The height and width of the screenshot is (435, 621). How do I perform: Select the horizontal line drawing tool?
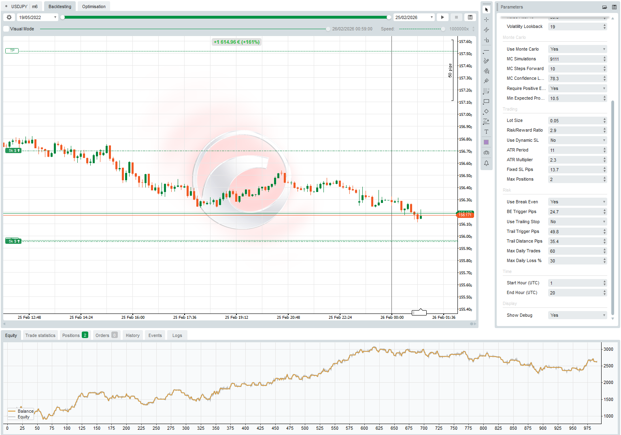point(487,51)
